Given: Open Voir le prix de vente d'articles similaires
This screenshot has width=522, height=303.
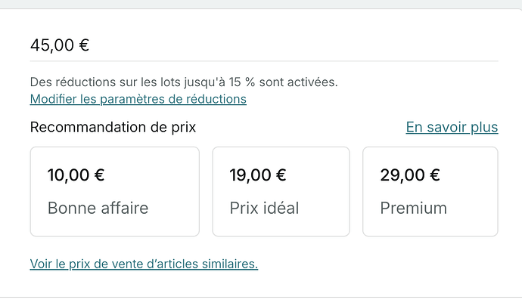Looking at the screenshot, I should pos(144,264).
